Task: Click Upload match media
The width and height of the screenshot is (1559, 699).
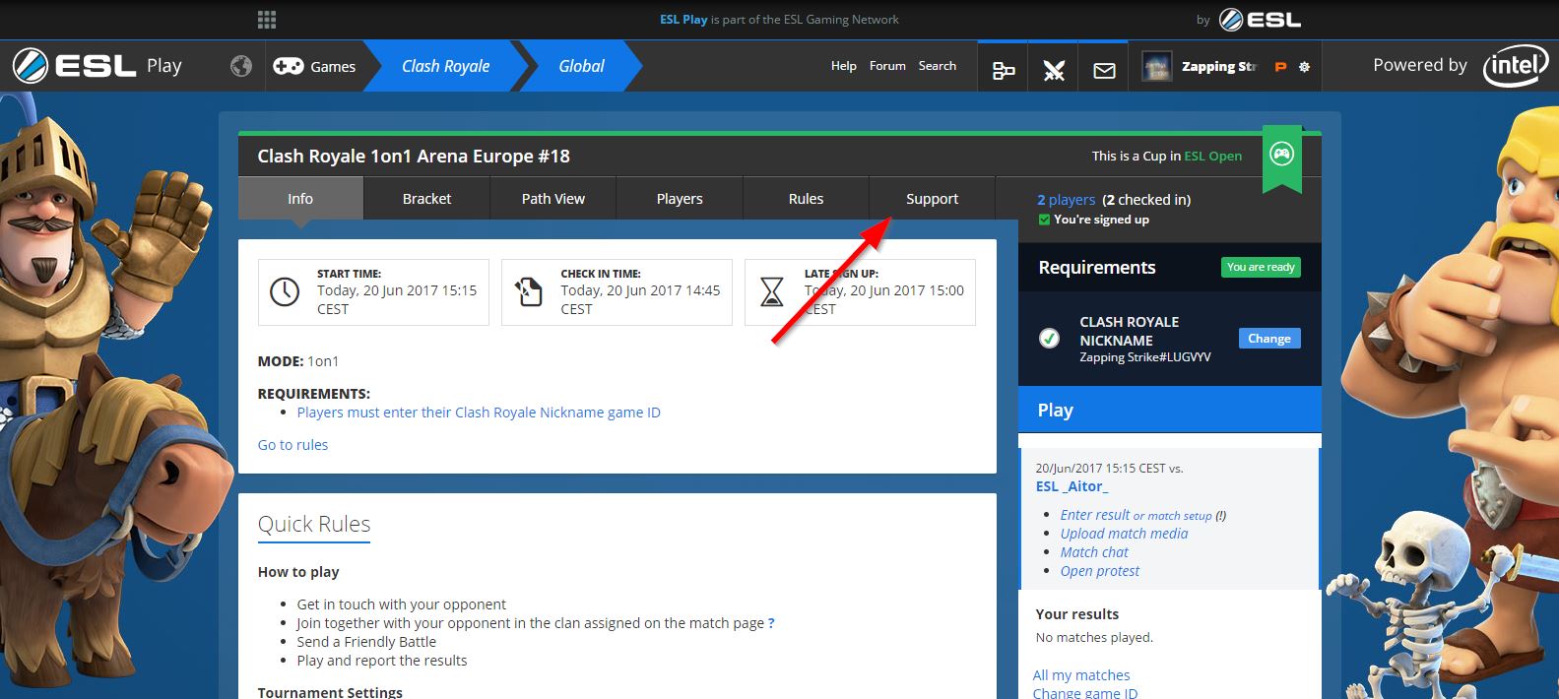Action: click(x=1124, y=534)
